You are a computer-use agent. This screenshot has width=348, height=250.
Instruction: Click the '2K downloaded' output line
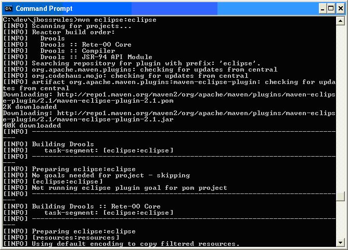30,107
